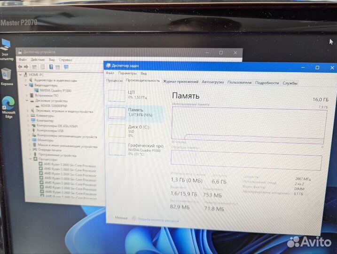Open the Корзина recycle bin icon
The width and height of the screenshot is (337, 254).
(x=7, y=77)
